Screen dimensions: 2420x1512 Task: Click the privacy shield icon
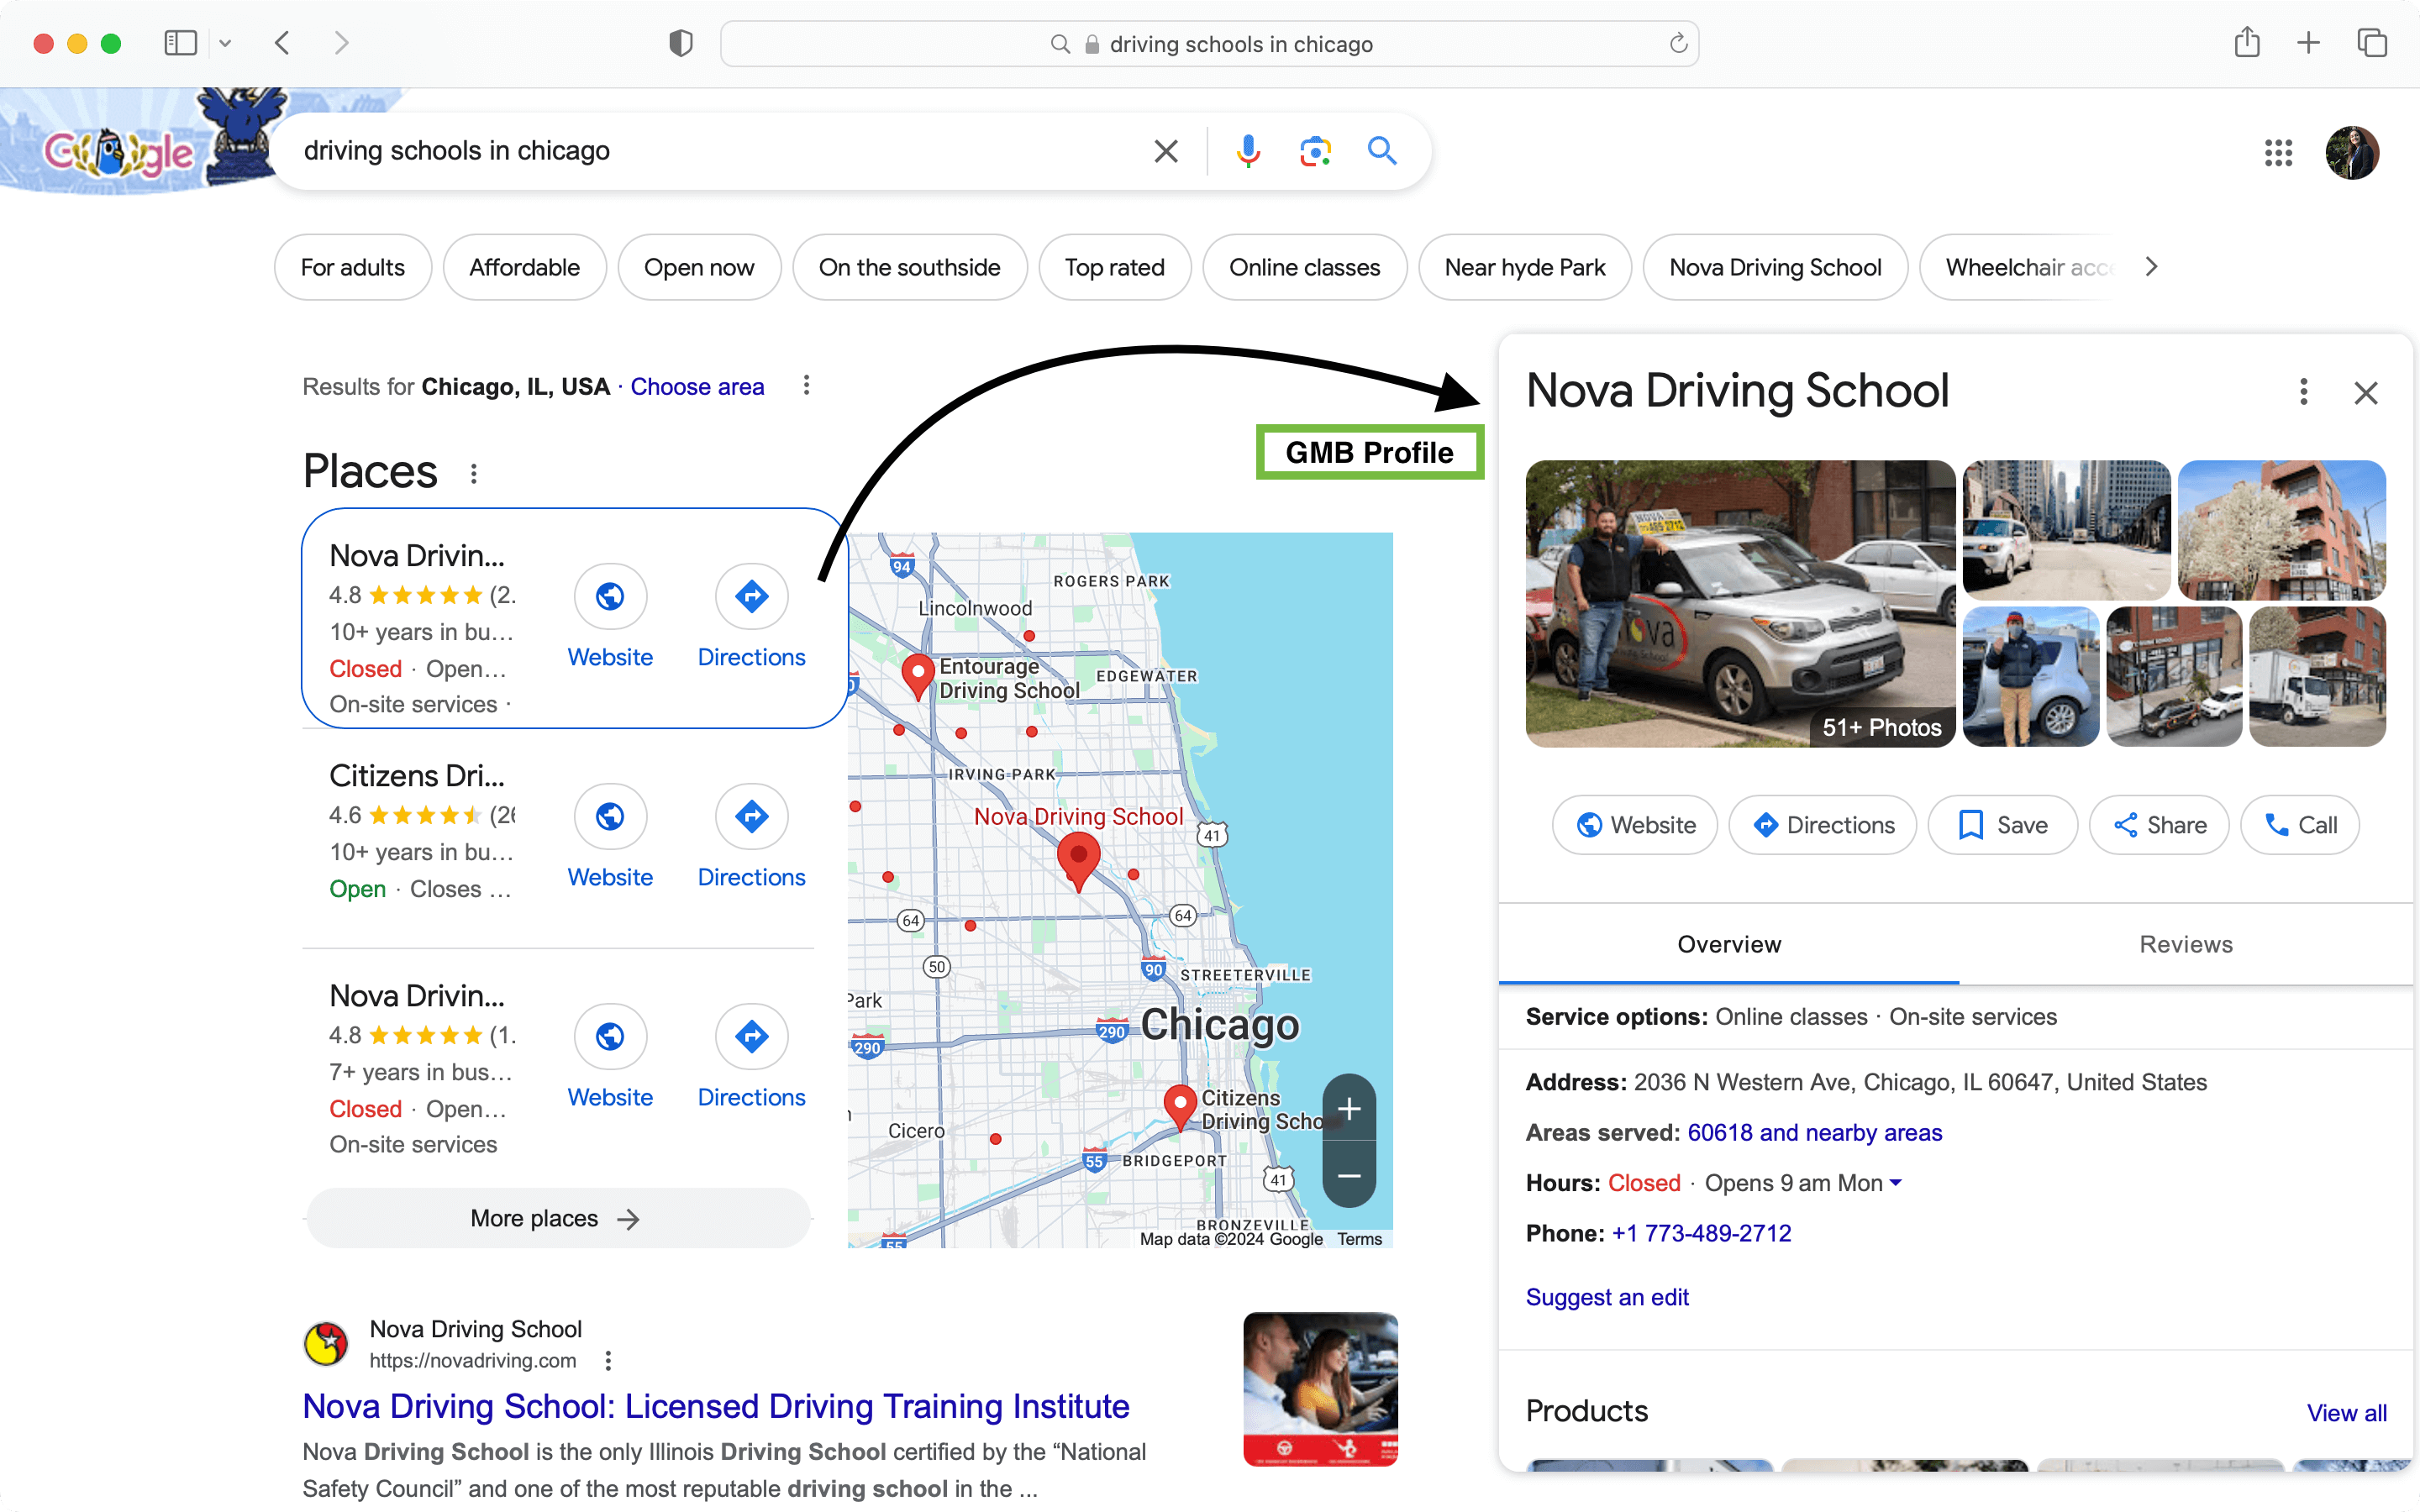(681, 43)
